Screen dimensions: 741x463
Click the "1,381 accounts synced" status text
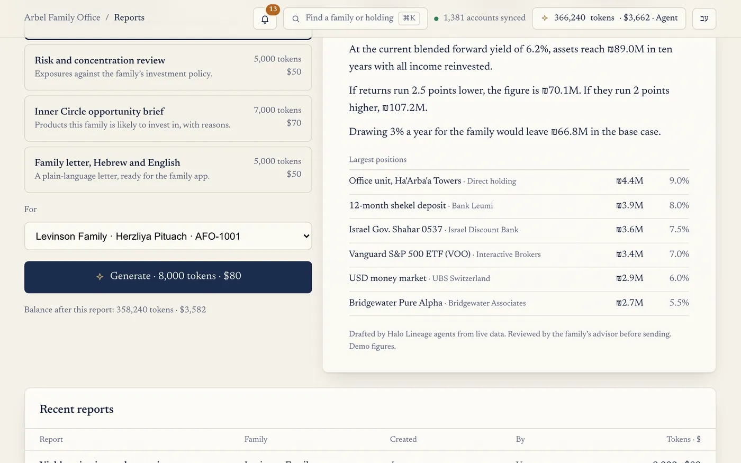(484, 18)
